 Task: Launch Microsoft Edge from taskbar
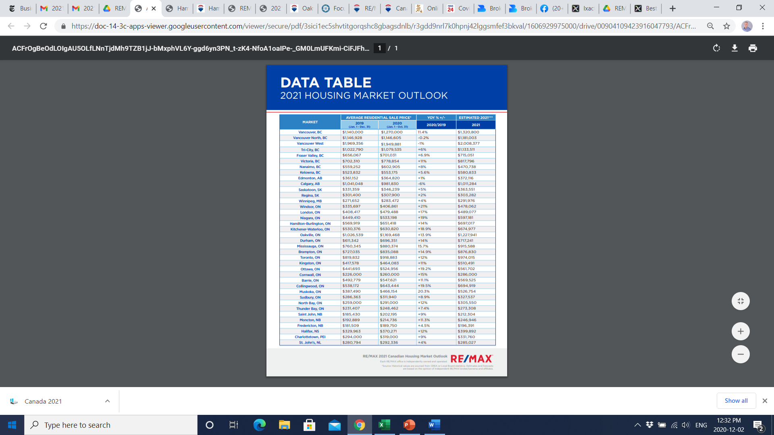coord(259,425)
